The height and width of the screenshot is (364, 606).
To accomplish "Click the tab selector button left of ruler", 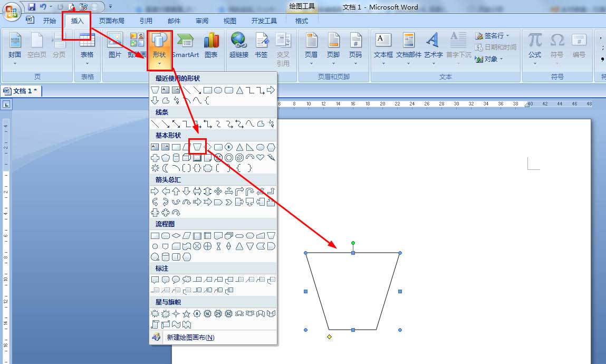I will pos(6,104).
